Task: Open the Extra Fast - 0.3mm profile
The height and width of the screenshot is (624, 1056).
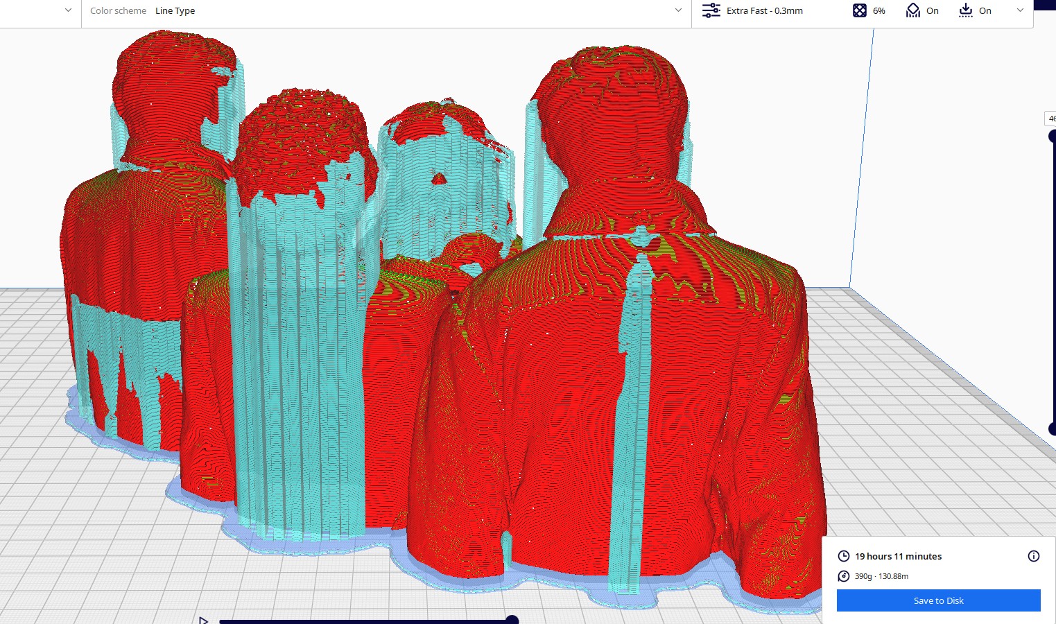Action: tap(764, 10)
